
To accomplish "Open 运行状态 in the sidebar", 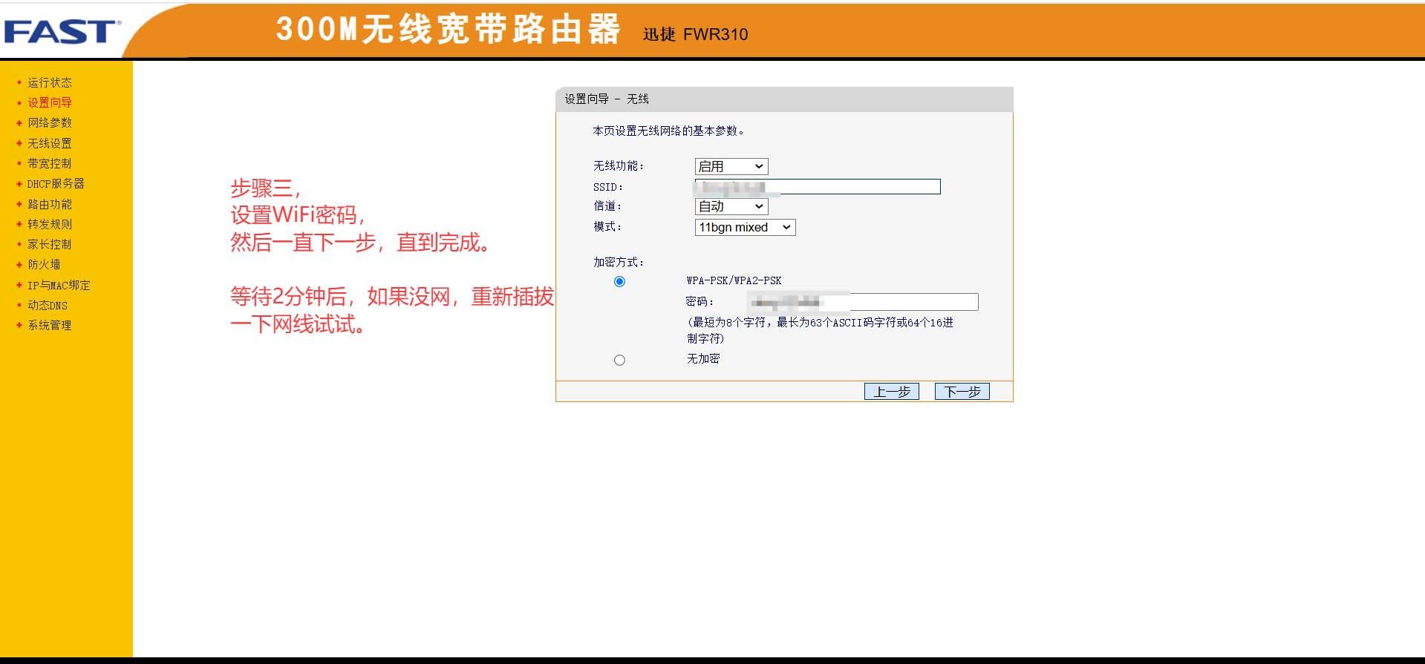I will (50, 82).
